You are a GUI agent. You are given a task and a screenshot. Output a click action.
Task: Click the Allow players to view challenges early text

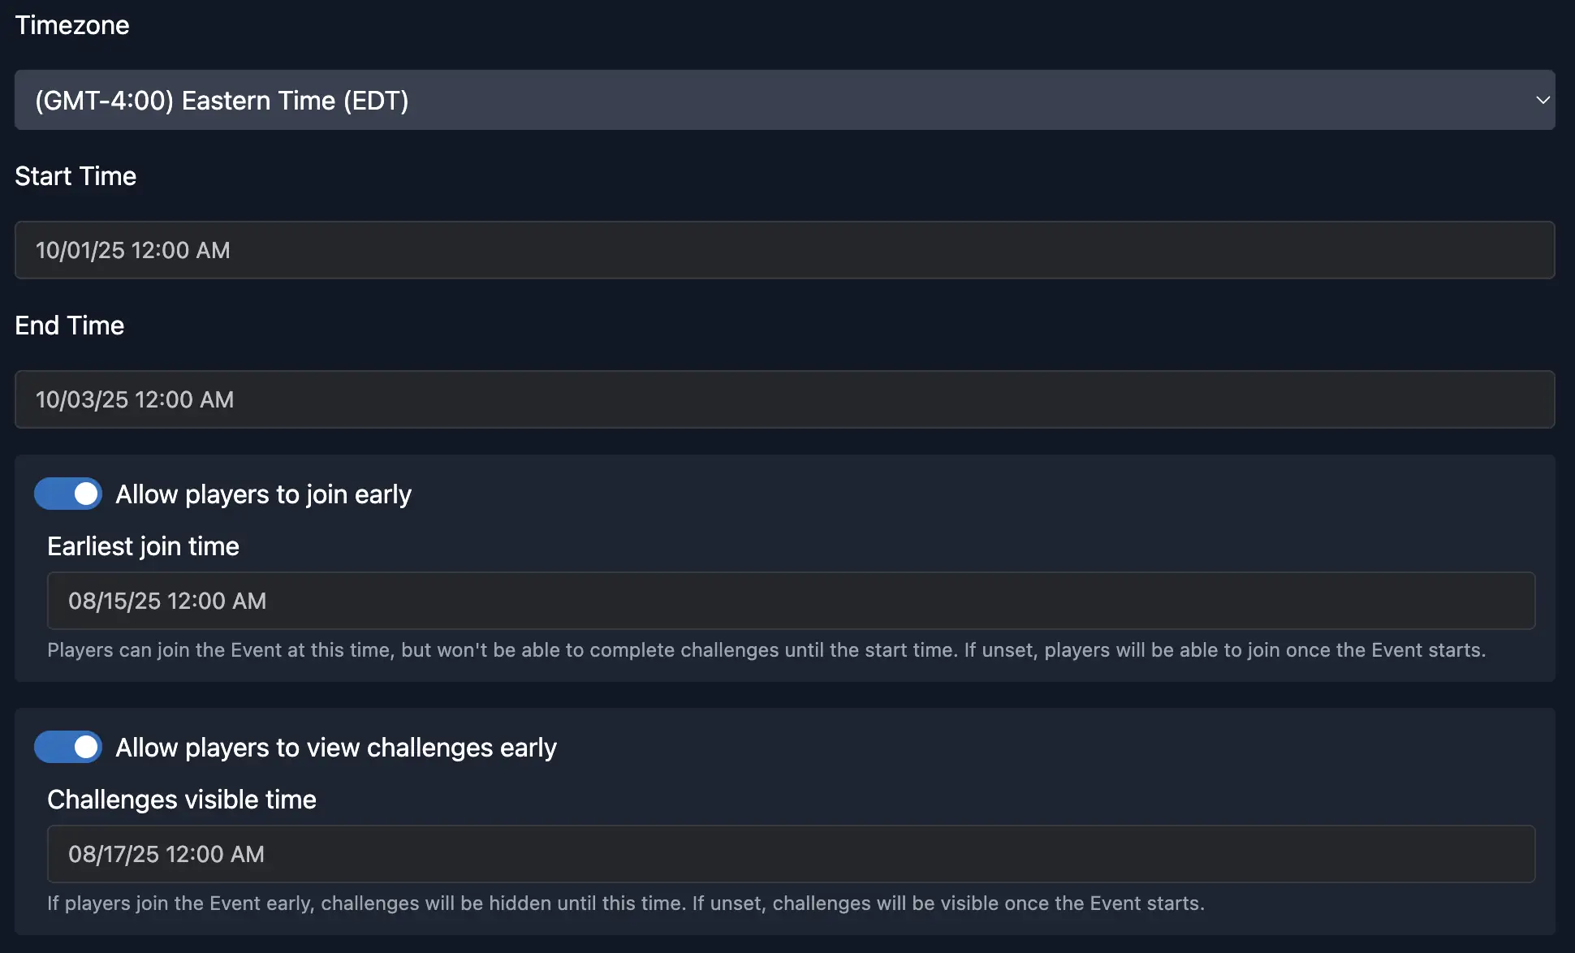[336, 747]
